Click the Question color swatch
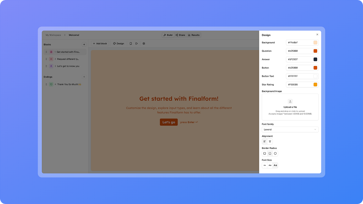This screenshot has width=363, height=204. click(x=315, y=51)
